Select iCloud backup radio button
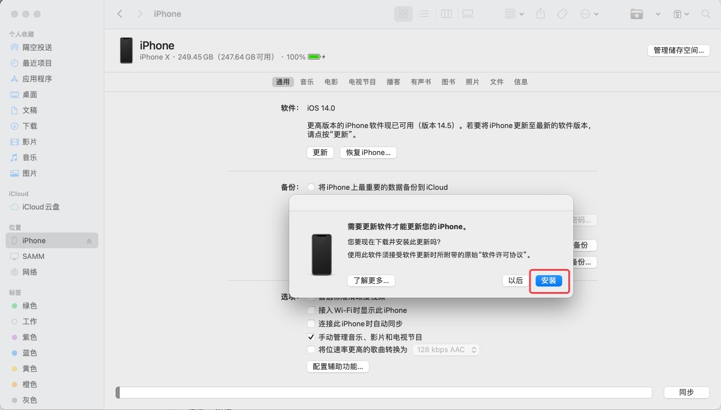Image resolution: width=721 pixels, height=410 pixels. click(x=311, y=187)
